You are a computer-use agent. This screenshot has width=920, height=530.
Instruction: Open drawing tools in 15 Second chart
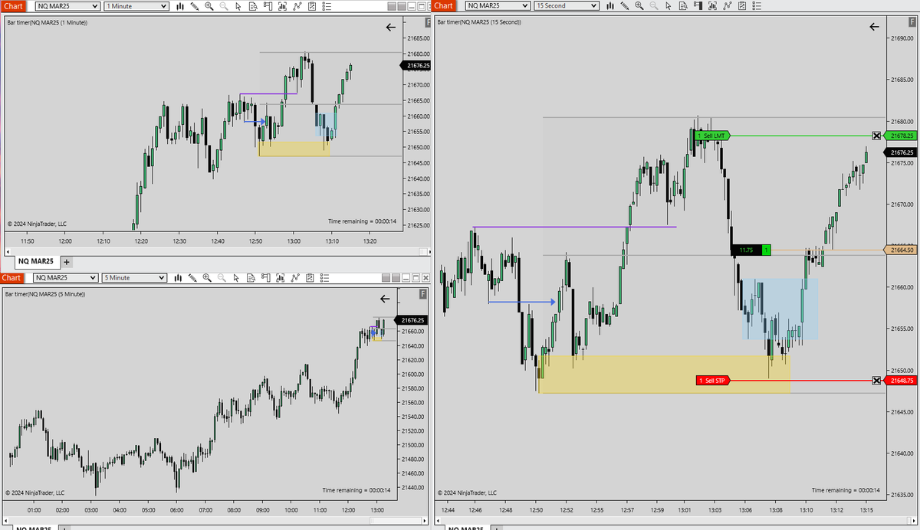point(625,6)
